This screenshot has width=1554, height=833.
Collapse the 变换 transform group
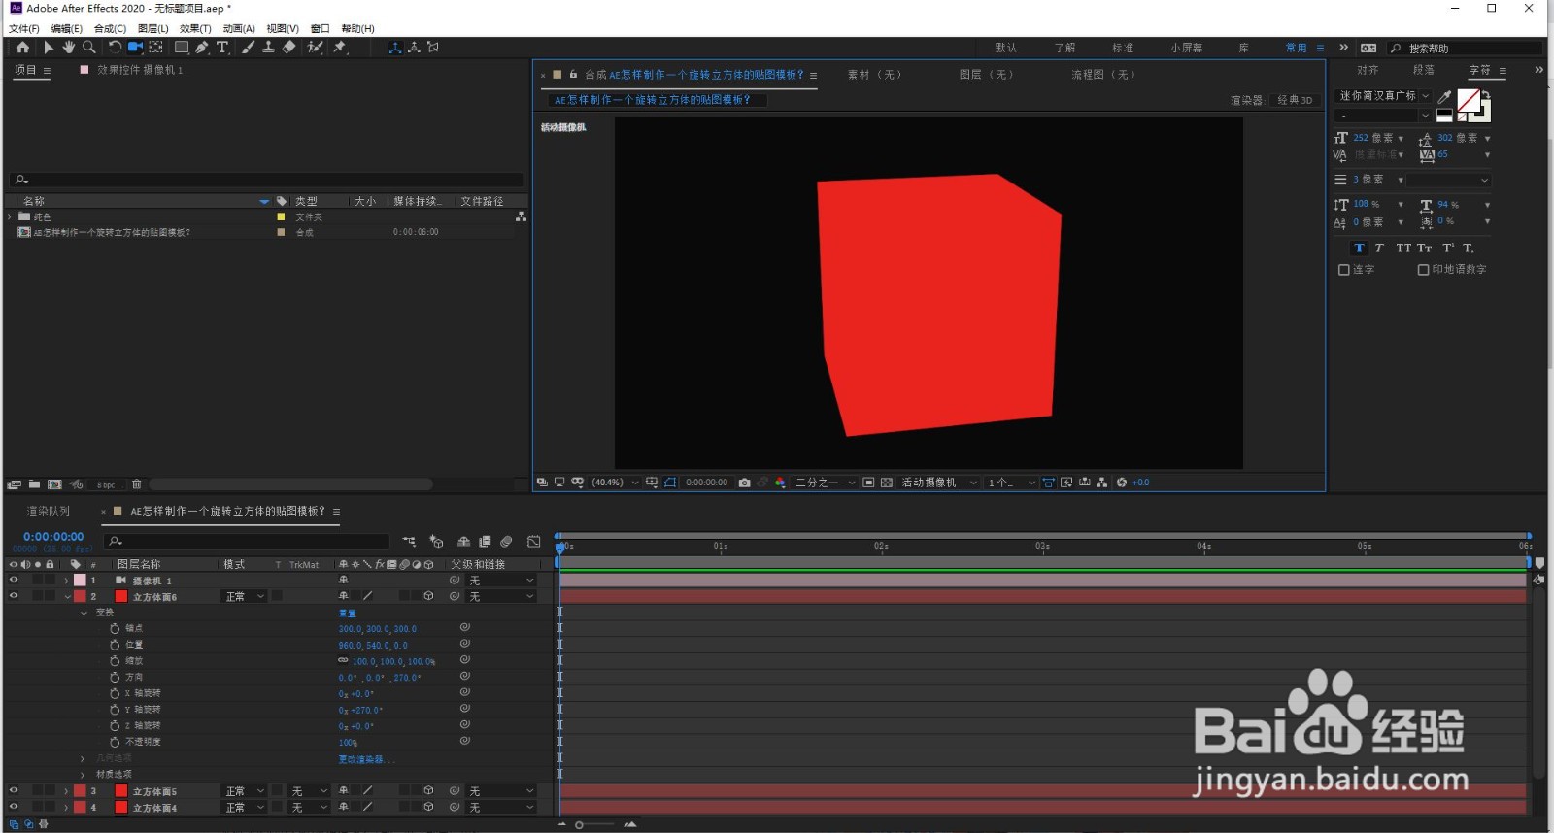[x=84, y=613]
